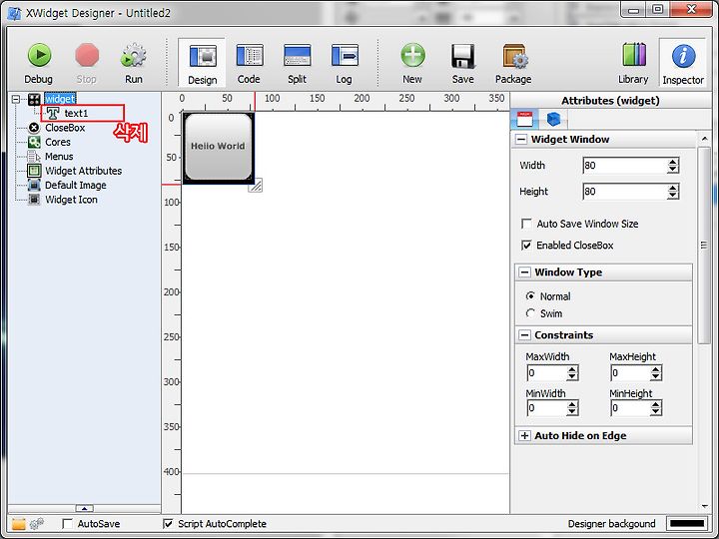Click the Hello World widget on canvas
The height and width of the screenshot is (539, 719).
coord(218,147)
